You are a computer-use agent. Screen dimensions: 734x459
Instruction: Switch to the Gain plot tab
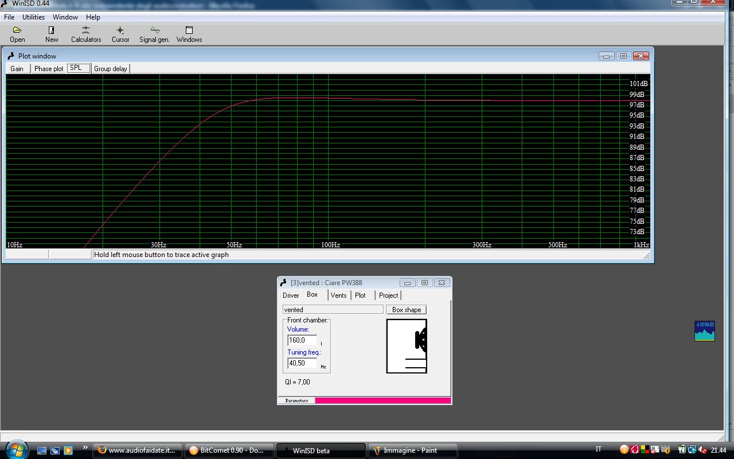17,69
